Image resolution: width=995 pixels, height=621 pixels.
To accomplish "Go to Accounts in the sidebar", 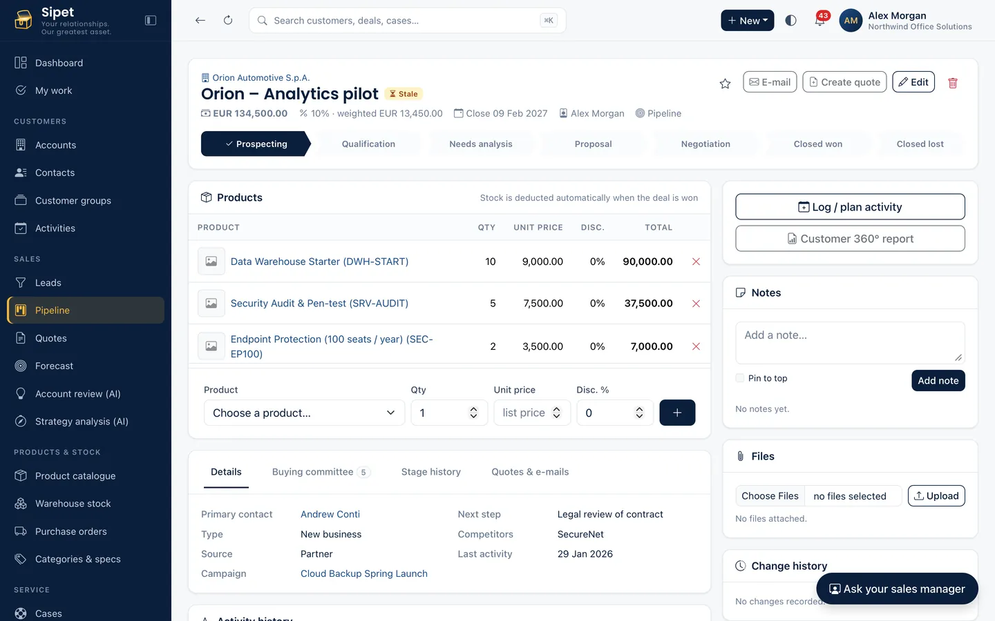I will [86, 145].
